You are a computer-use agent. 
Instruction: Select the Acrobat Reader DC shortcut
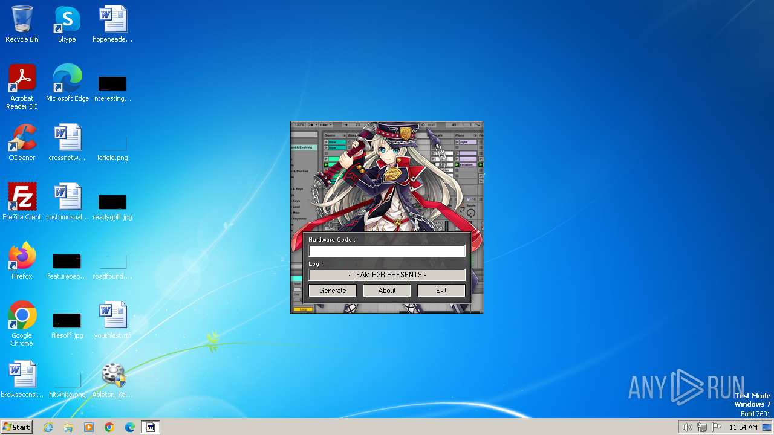point(22,87)
